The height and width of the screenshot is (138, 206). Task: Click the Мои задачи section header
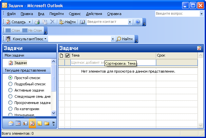29,55
